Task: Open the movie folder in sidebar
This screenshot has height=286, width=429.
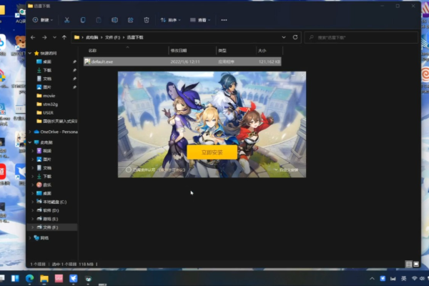Action: [49, 96]
